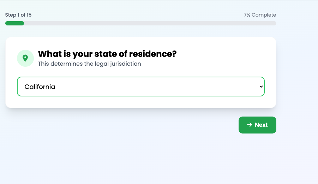Click the arrow icon inside Next button
The height and width of the screenshot is (184, 318).
[249, 125]
